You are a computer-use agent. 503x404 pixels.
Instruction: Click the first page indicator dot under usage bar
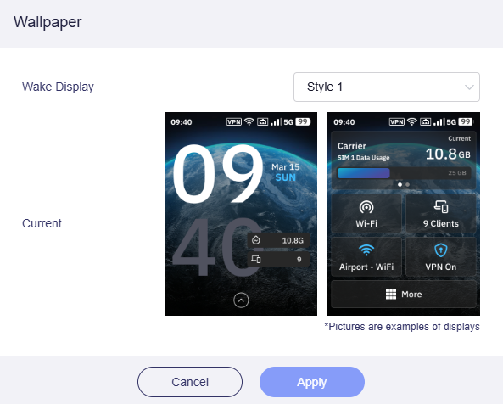point(400,184)
